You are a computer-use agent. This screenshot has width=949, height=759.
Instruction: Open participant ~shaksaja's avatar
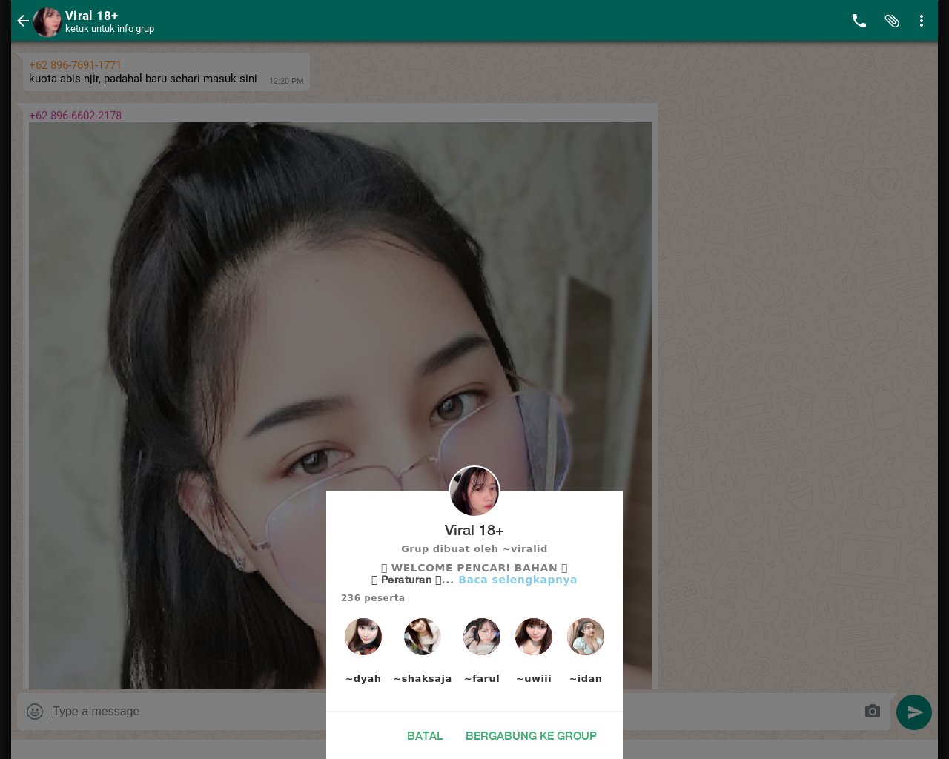point(423,637)
